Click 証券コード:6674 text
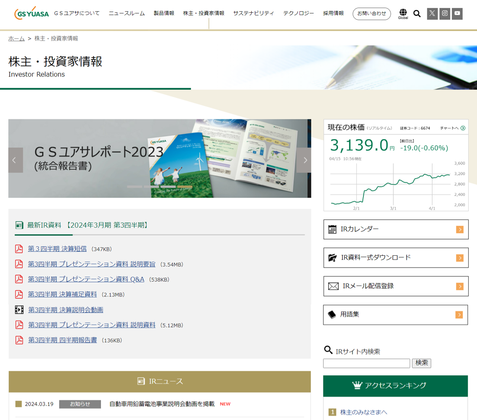 pos(415,128)
